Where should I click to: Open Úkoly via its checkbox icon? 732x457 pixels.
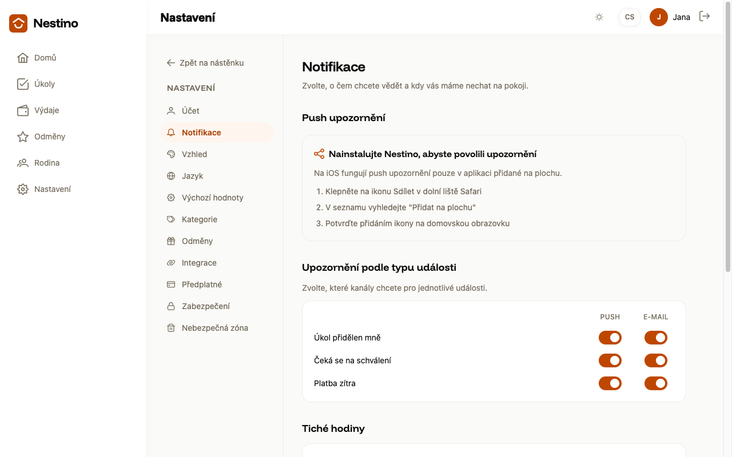point(23,84)
